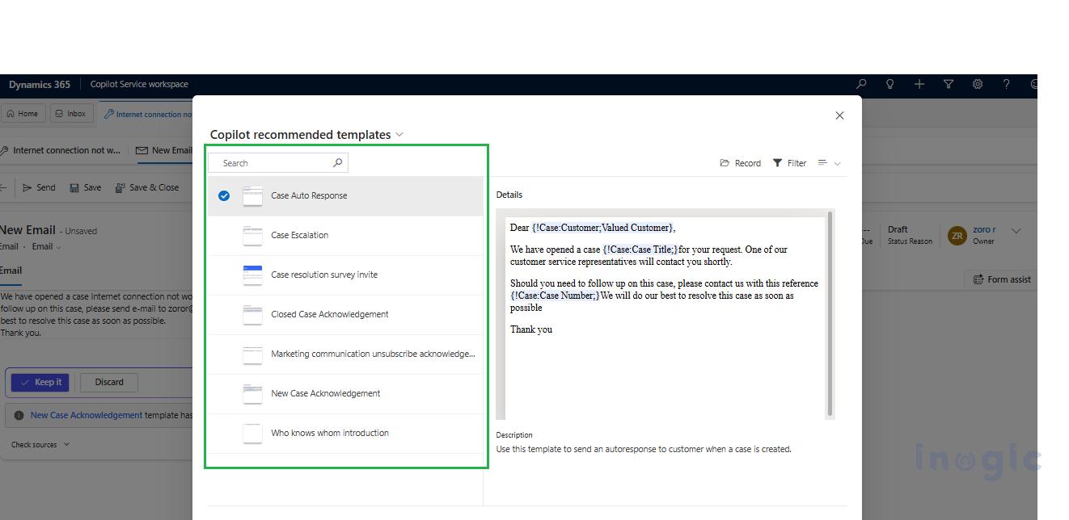The image size is (1069, 520).
Task: Click the help question mark icon
Action: click(x=1006, y=84)
